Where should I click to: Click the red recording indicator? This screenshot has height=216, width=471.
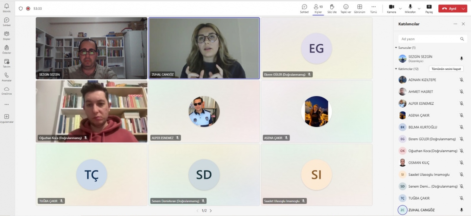click(28, 8)
